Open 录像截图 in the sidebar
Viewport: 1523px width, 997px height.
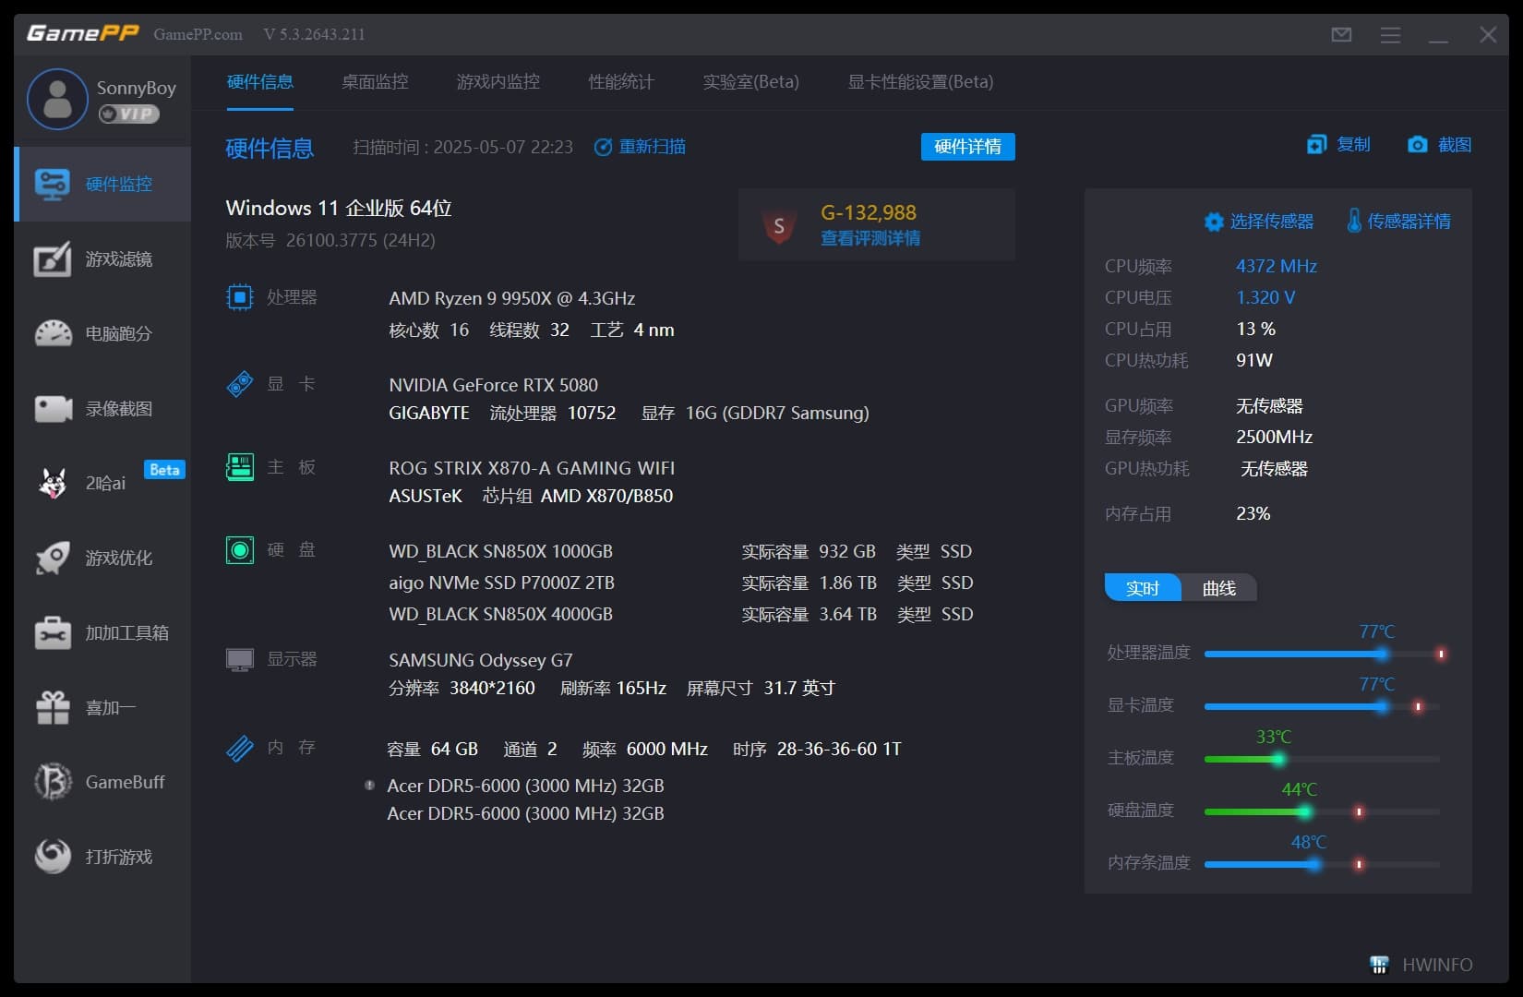(x=102, y=408)
